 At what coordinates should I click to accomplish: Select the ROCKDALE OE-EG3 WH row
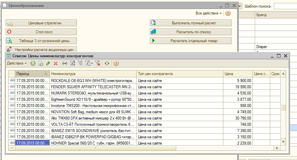[x=144, y=81]
